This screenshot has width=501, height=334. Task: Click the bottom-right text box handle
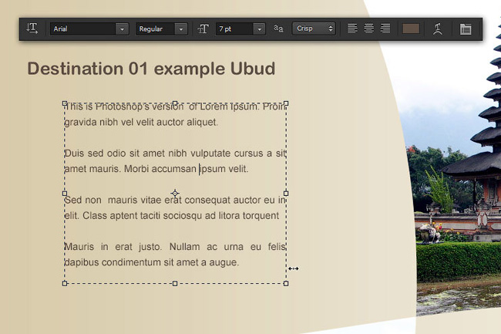[286, 284]
